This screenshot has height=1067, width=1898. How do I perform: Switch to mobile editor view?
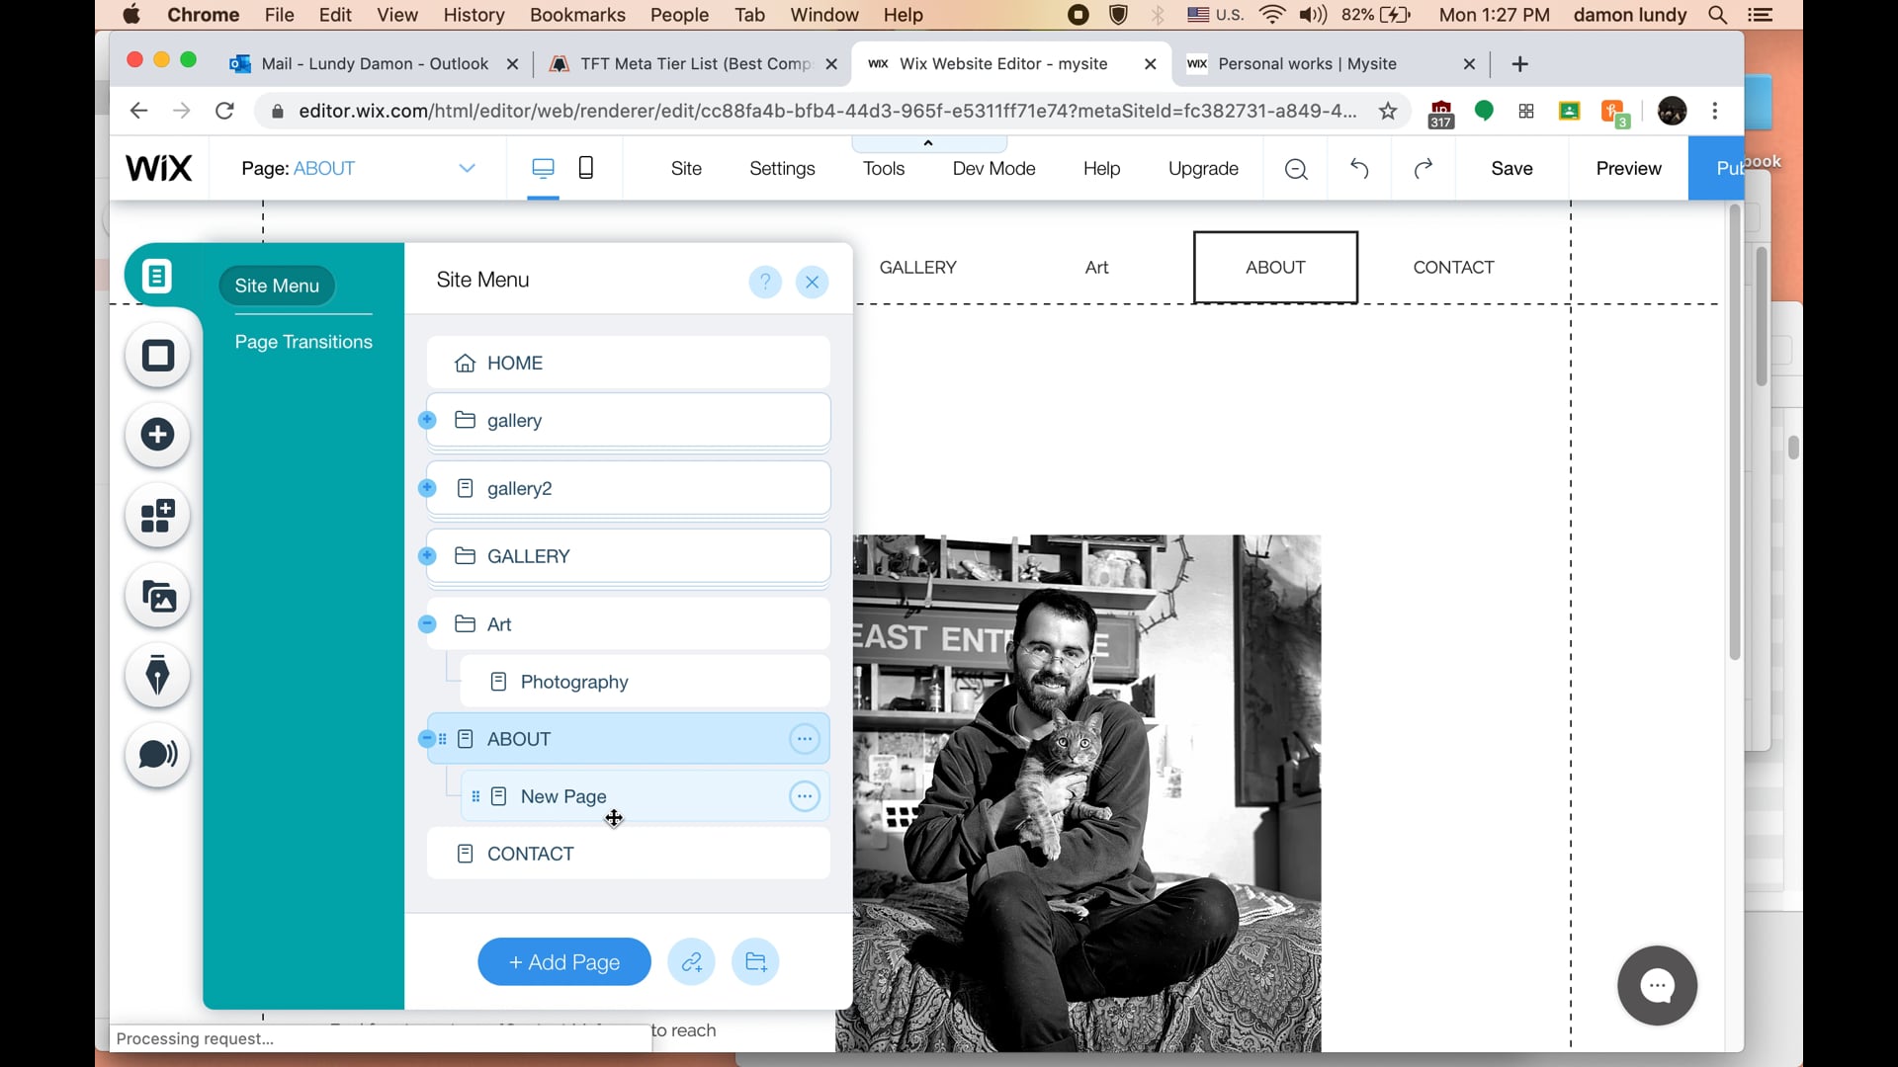click(x=585, y=168)
